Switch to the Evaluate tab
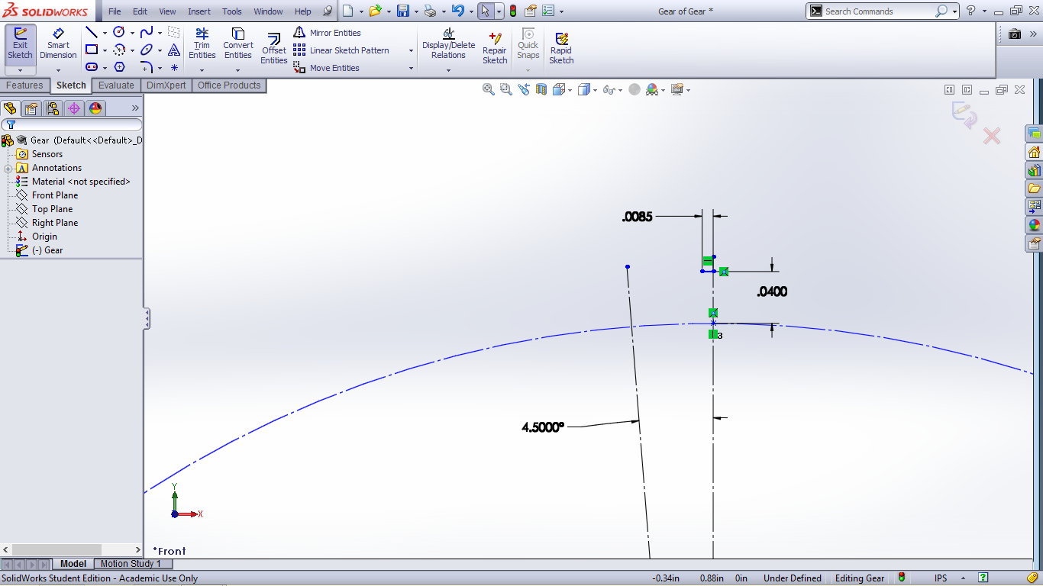Image resolution: width=1043 pixels, height=586 pixels. click(116, 85)
